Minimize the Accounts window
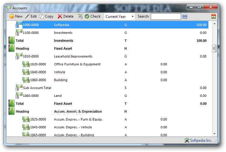The height and width of the screenshot is (152, 226). [191, 7]
